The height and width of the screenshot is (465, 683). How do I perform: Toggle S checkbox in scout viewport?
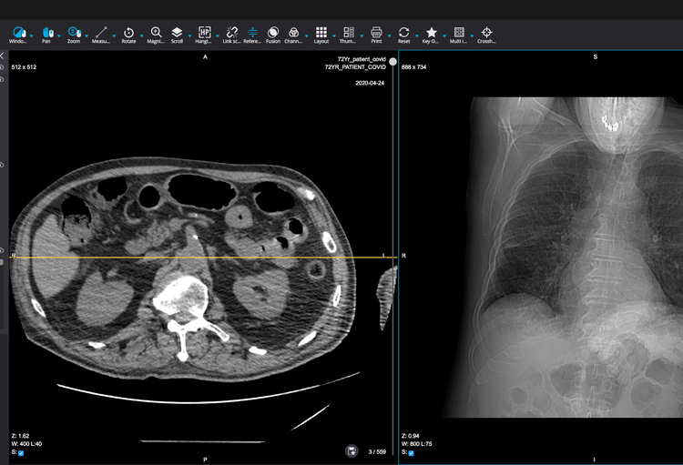pyautogui.click(x=411, y=452)
